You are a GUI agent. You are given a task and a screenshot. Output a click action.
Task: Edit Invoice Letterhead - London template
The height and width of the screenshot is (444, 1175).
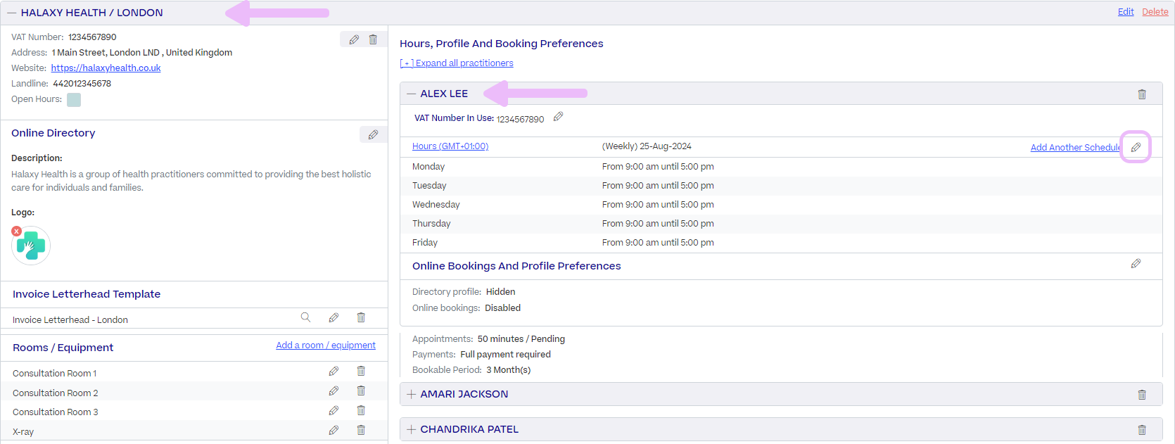coord(334,317)
